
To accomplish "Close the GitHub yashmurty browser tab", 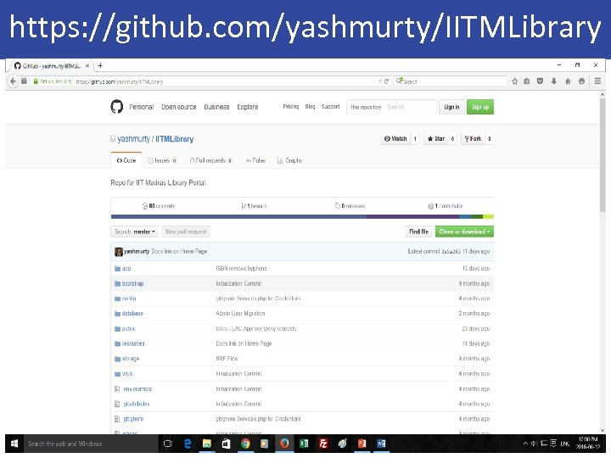I will (x=87, y=66).
